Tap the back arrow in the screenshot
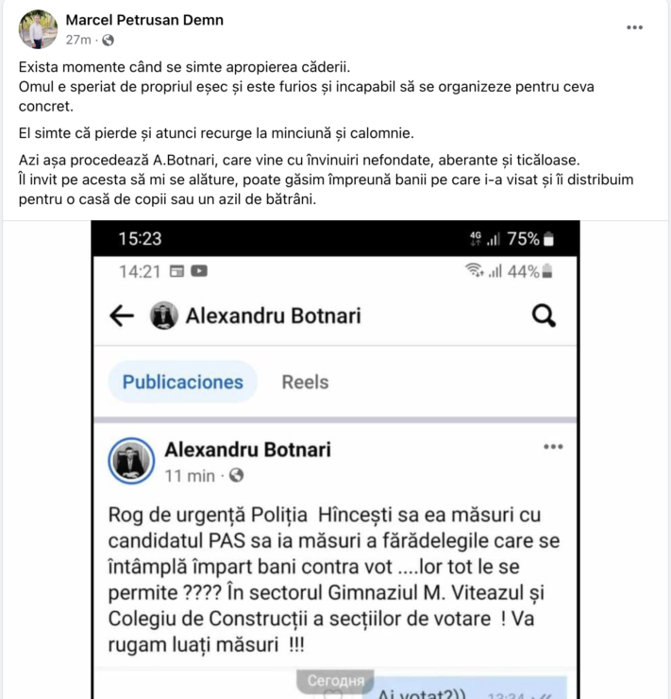The image size is (671, 699). tap(122, 315)
